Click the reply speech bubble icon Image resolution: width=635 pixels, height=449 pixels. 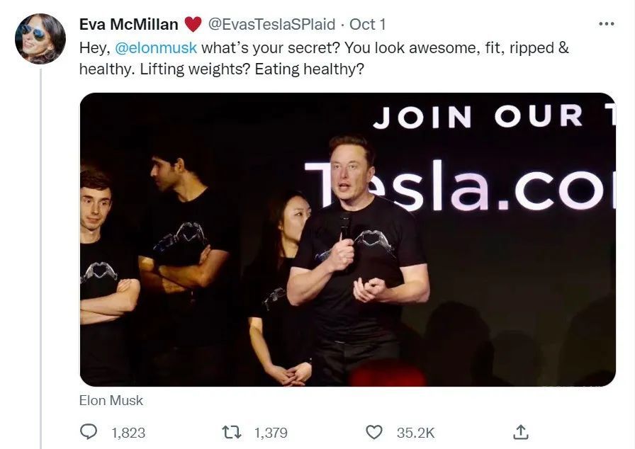(x=89, y=432)
